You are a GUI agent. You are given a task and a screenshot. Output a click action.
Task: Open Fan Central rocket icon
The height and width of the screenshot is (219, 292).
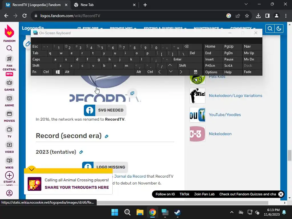(9, 59)
